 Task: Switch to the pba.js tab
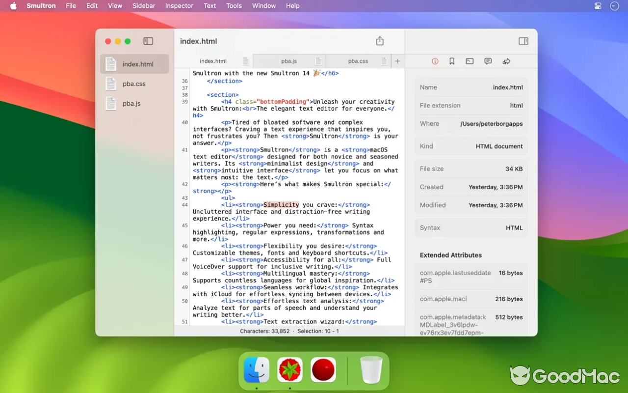pos(289,61)
